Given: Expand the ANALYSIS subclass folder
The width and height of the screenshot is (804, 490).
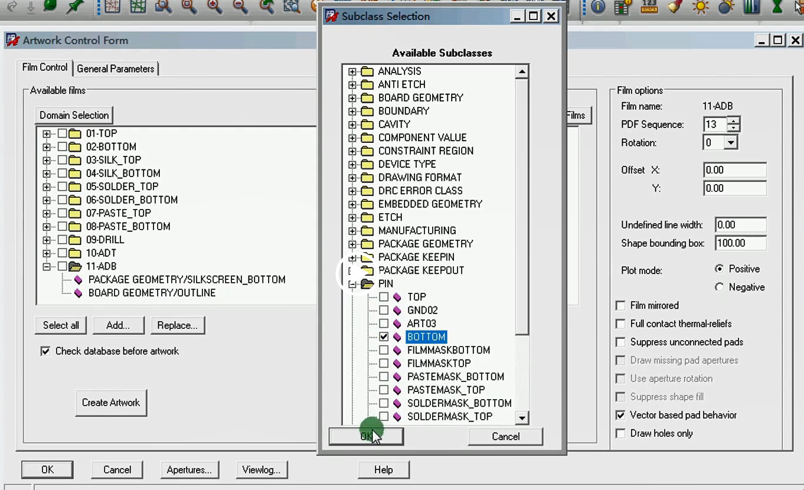Looking at the screenshot, I should click(352, 71).
